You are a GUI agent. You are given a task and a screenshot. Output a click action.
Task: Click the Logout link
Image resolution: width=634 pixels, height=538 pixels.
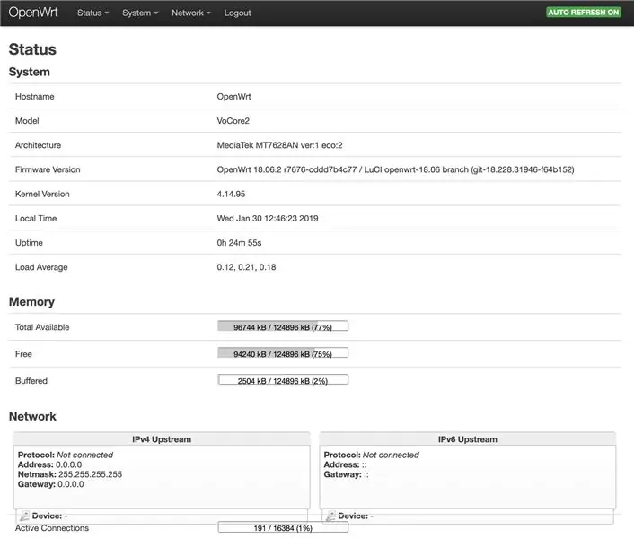tap(237, 13)
